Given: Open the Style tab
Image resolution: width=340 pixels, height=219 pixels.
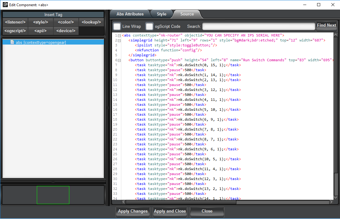Looking at the screenshot, I should (161, 14).
